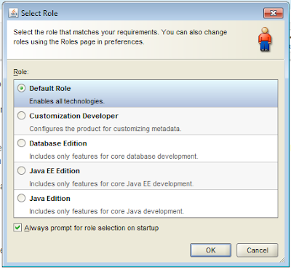Choose the Database Edition radio button
Viewport: 291px width, 270px height.
[x=21, y=143]
